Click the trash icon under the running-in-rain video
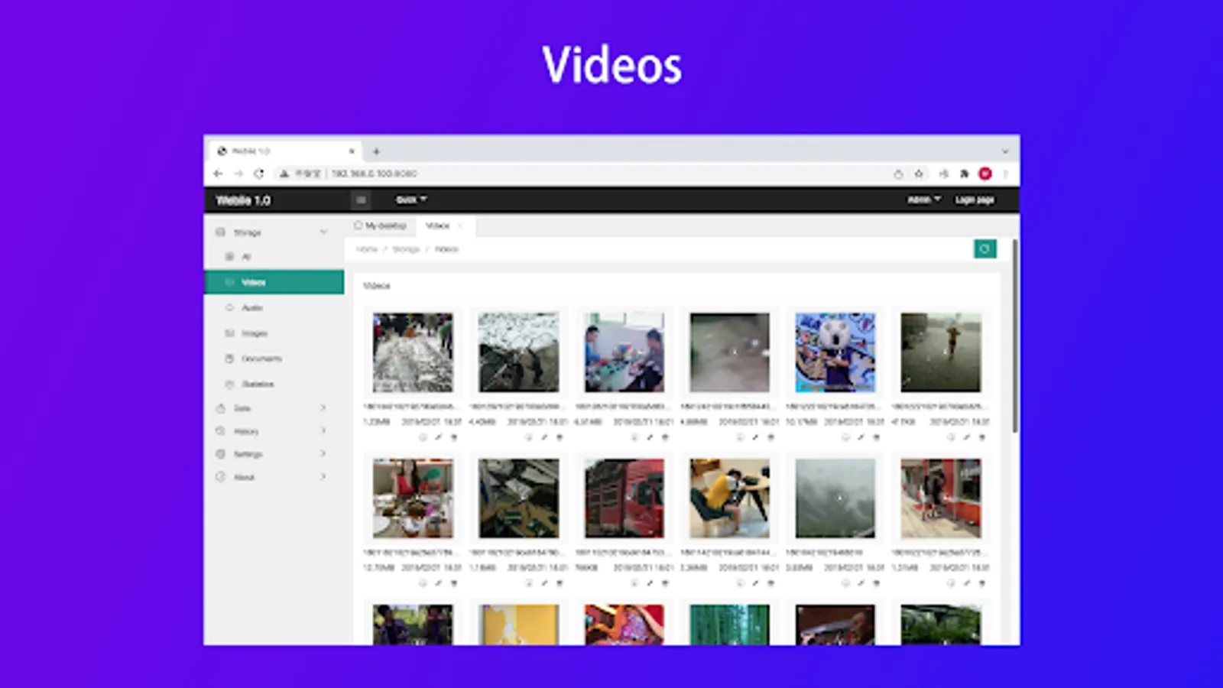This screenshot has height=688, width=1223. [981, 437]
